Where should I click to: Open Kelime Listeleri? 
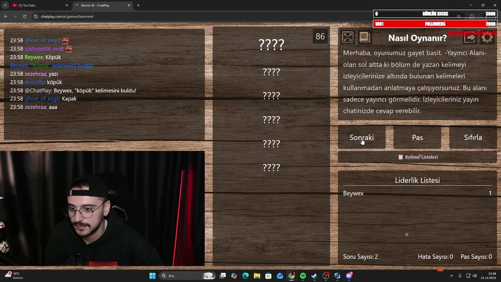pyautogui.click(x=417, y=157)
